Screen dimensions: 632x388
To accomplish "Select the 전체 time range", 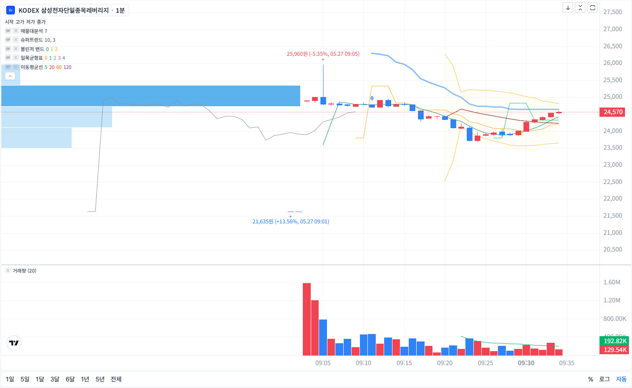I will (x=116, y=379).
